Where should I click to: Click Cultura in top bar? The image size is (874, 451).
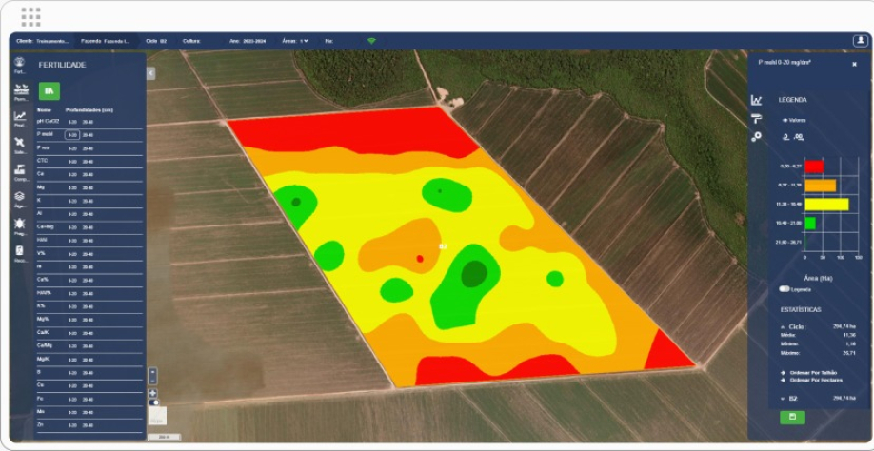coord(191,41)
